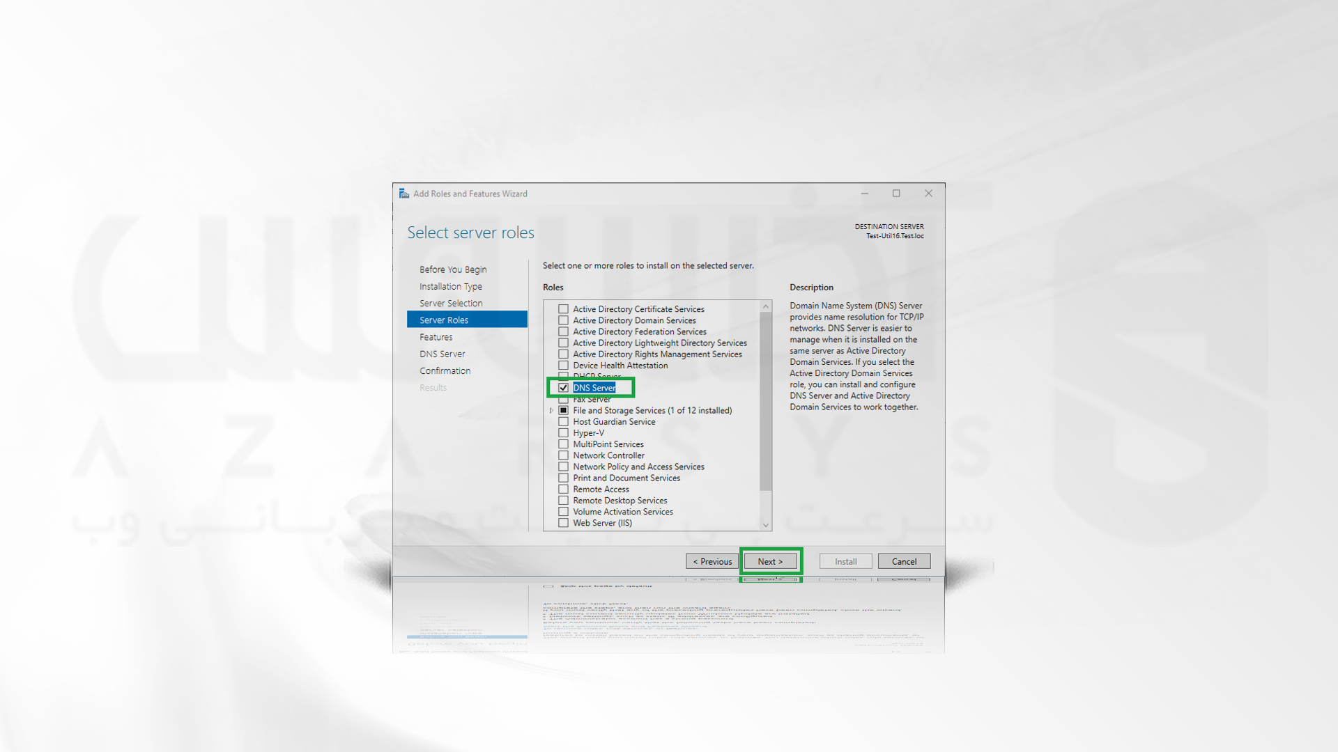The width and height of the screenshot is (1338, 752).
Task: Click Confirmation navigation step
Action: pyautogui.click(x=445, y=369)
